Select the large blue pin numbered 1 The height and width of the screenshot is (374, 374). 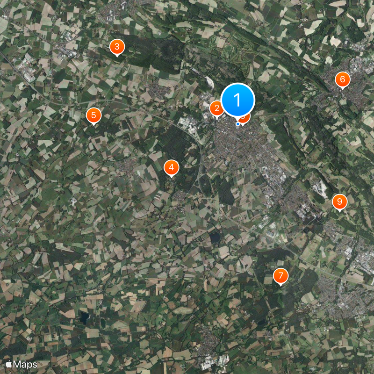[x=237, y=100]
